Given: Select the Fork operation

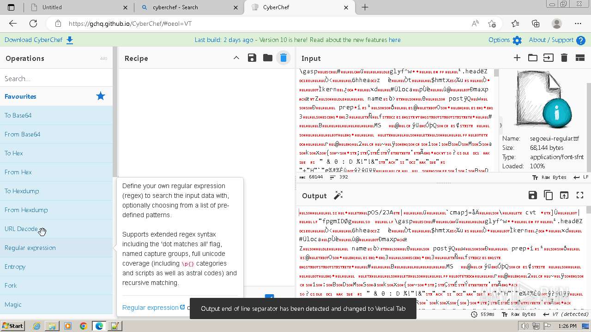Looking at the screenshot, I should coord(56,285).
